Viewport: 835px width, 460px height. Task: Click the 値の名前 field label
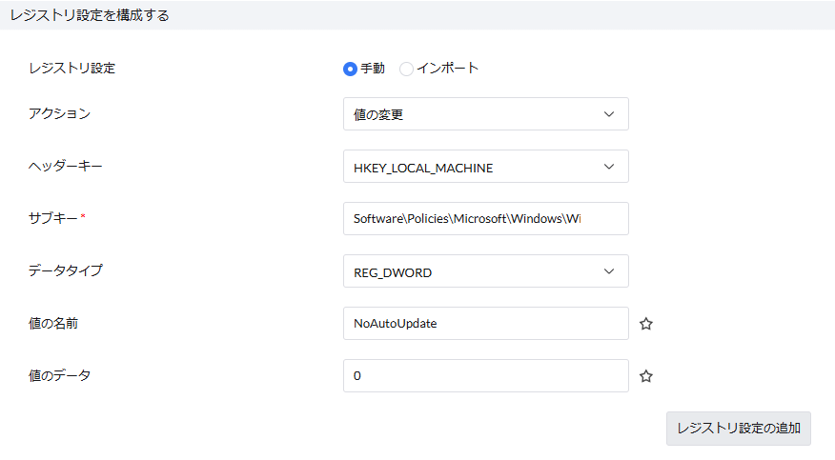[53, 324]
